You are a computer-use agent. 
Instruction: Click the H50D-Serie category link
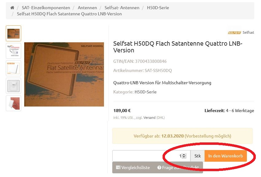point(145,92)
